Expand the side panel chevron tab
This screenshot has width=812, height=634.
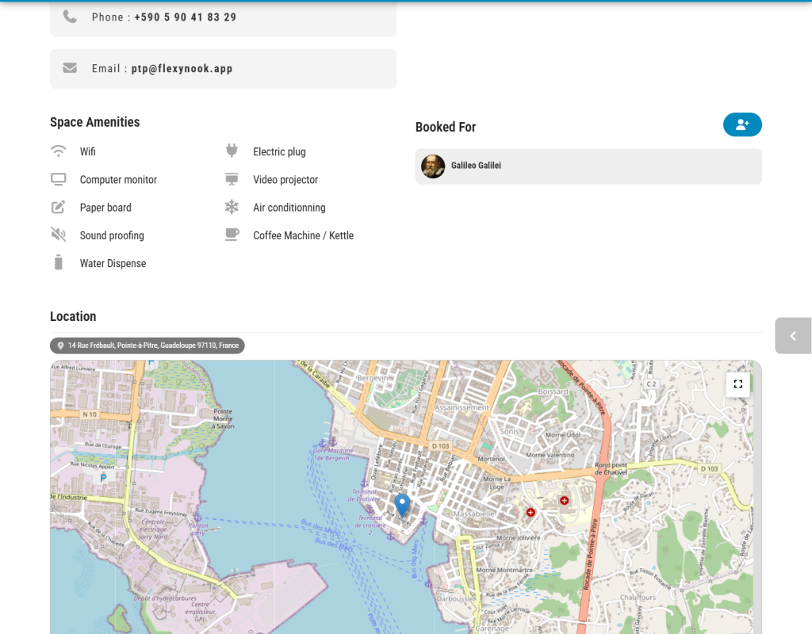coord(793,336)
